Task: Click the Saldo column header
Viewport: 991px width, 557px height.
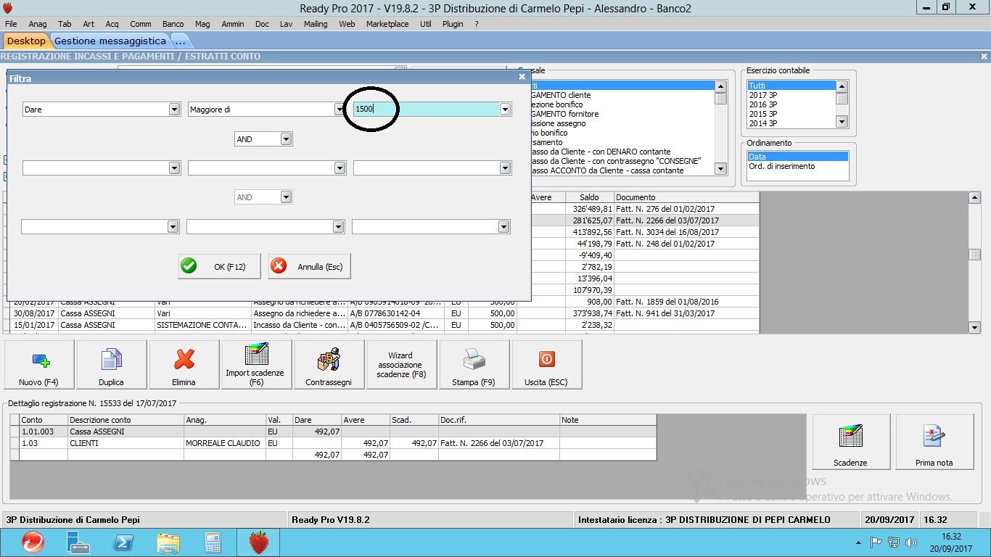Action: 589,197
